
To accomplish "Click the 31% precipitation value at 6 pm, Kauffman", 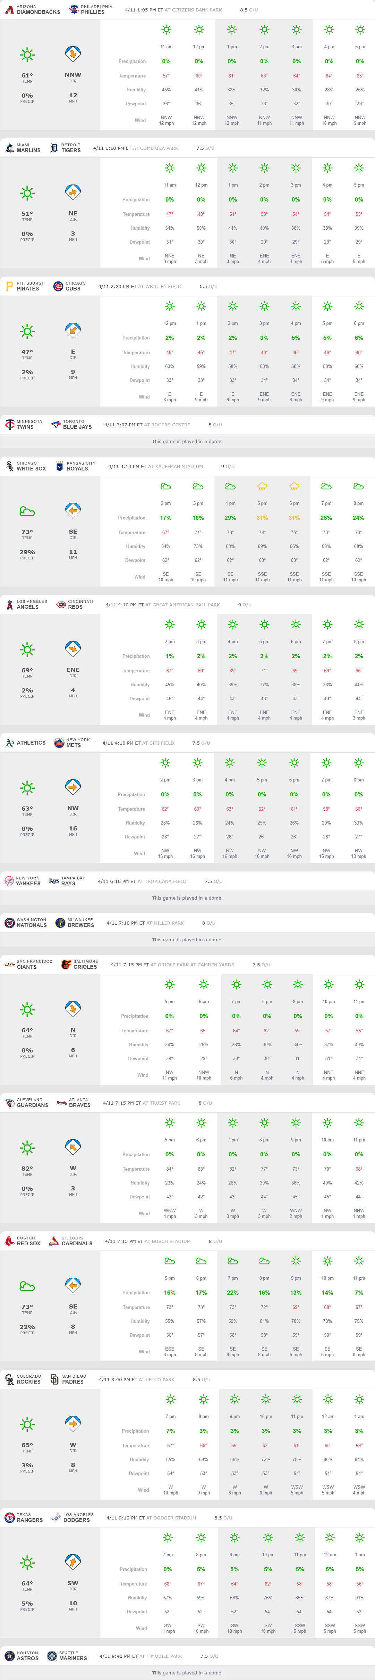I will [x=294, y=518].
